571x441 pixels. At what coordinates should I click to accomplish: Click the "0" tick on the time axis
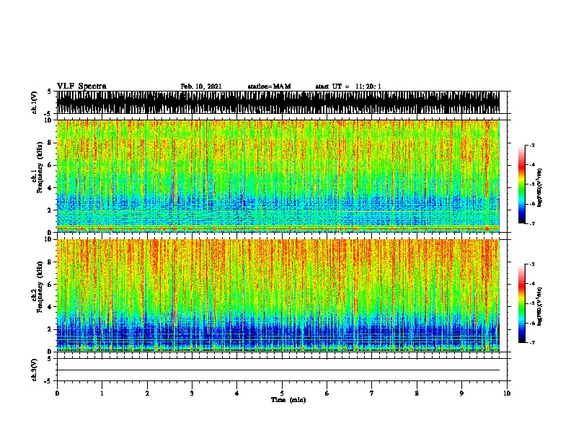coord(57,393)
